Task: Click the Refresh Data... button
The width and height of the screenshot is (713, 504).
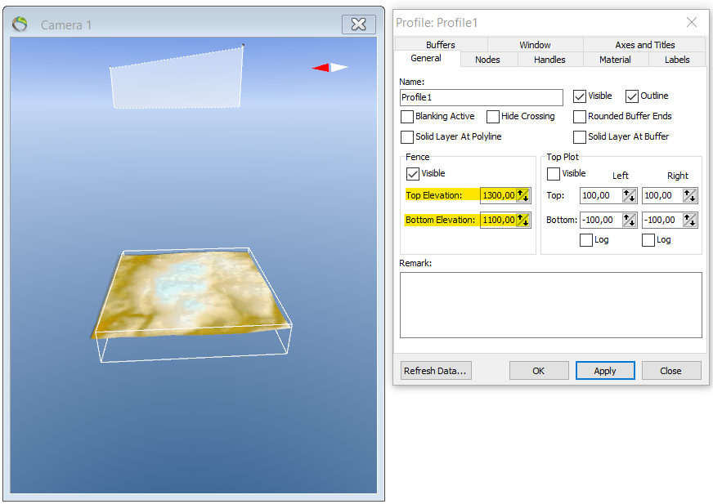Action: pos(436,371)
